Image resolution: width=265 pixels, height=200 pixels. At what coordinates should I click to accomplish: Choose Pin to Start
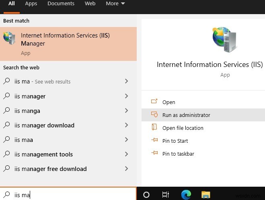[203, 141]
